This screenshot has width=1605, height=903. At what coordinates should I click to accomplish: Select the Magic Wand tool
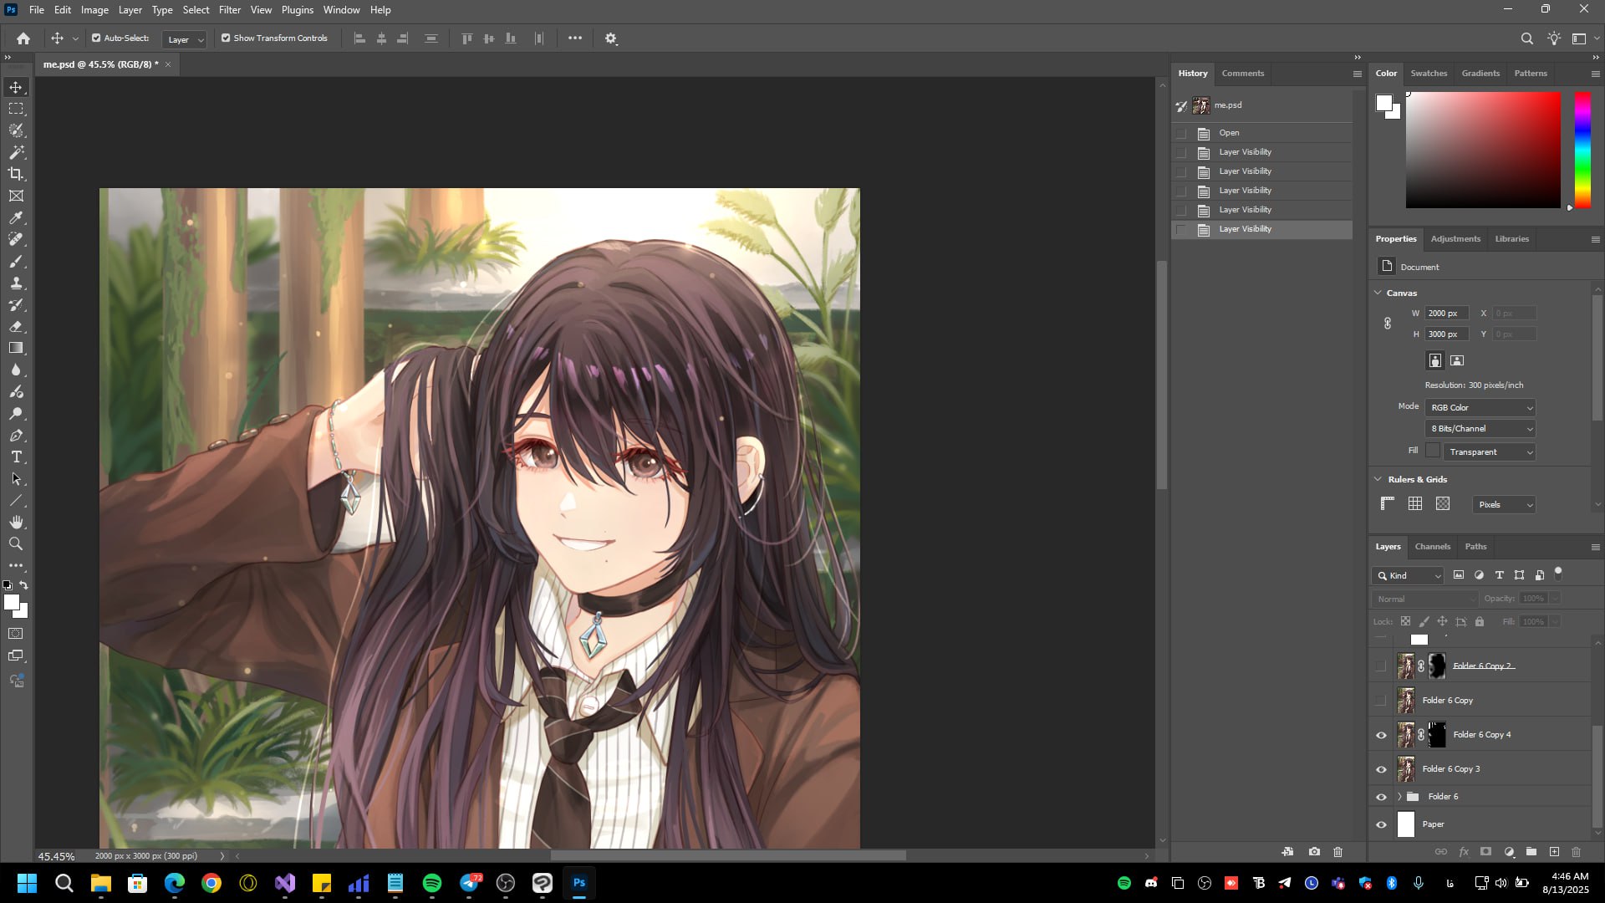click(16, 152)
